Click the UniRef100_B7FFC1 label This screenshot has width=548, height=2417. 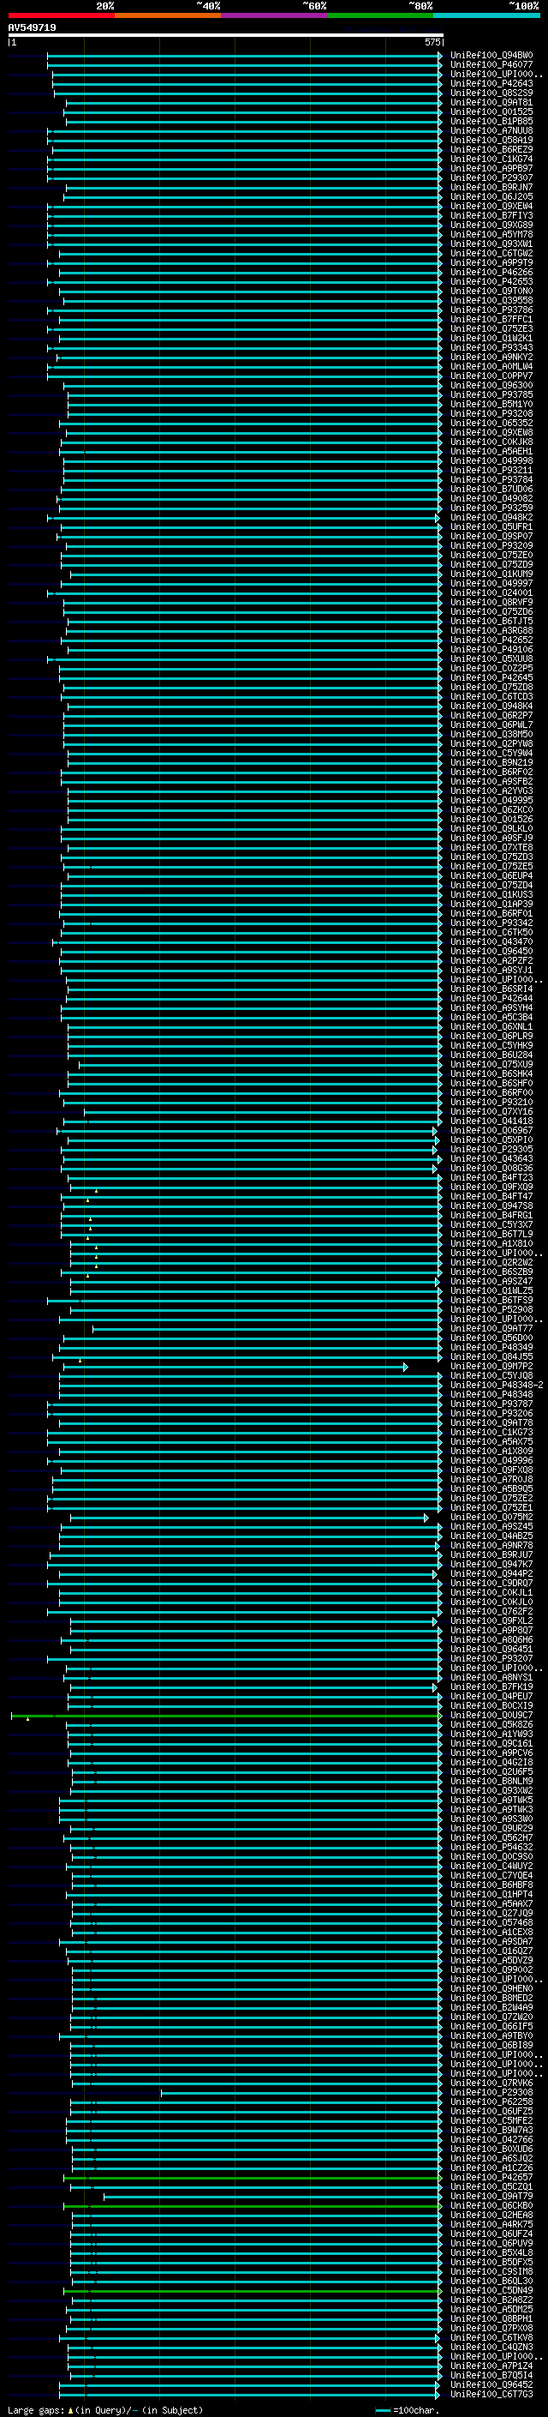tap(491, 319)
